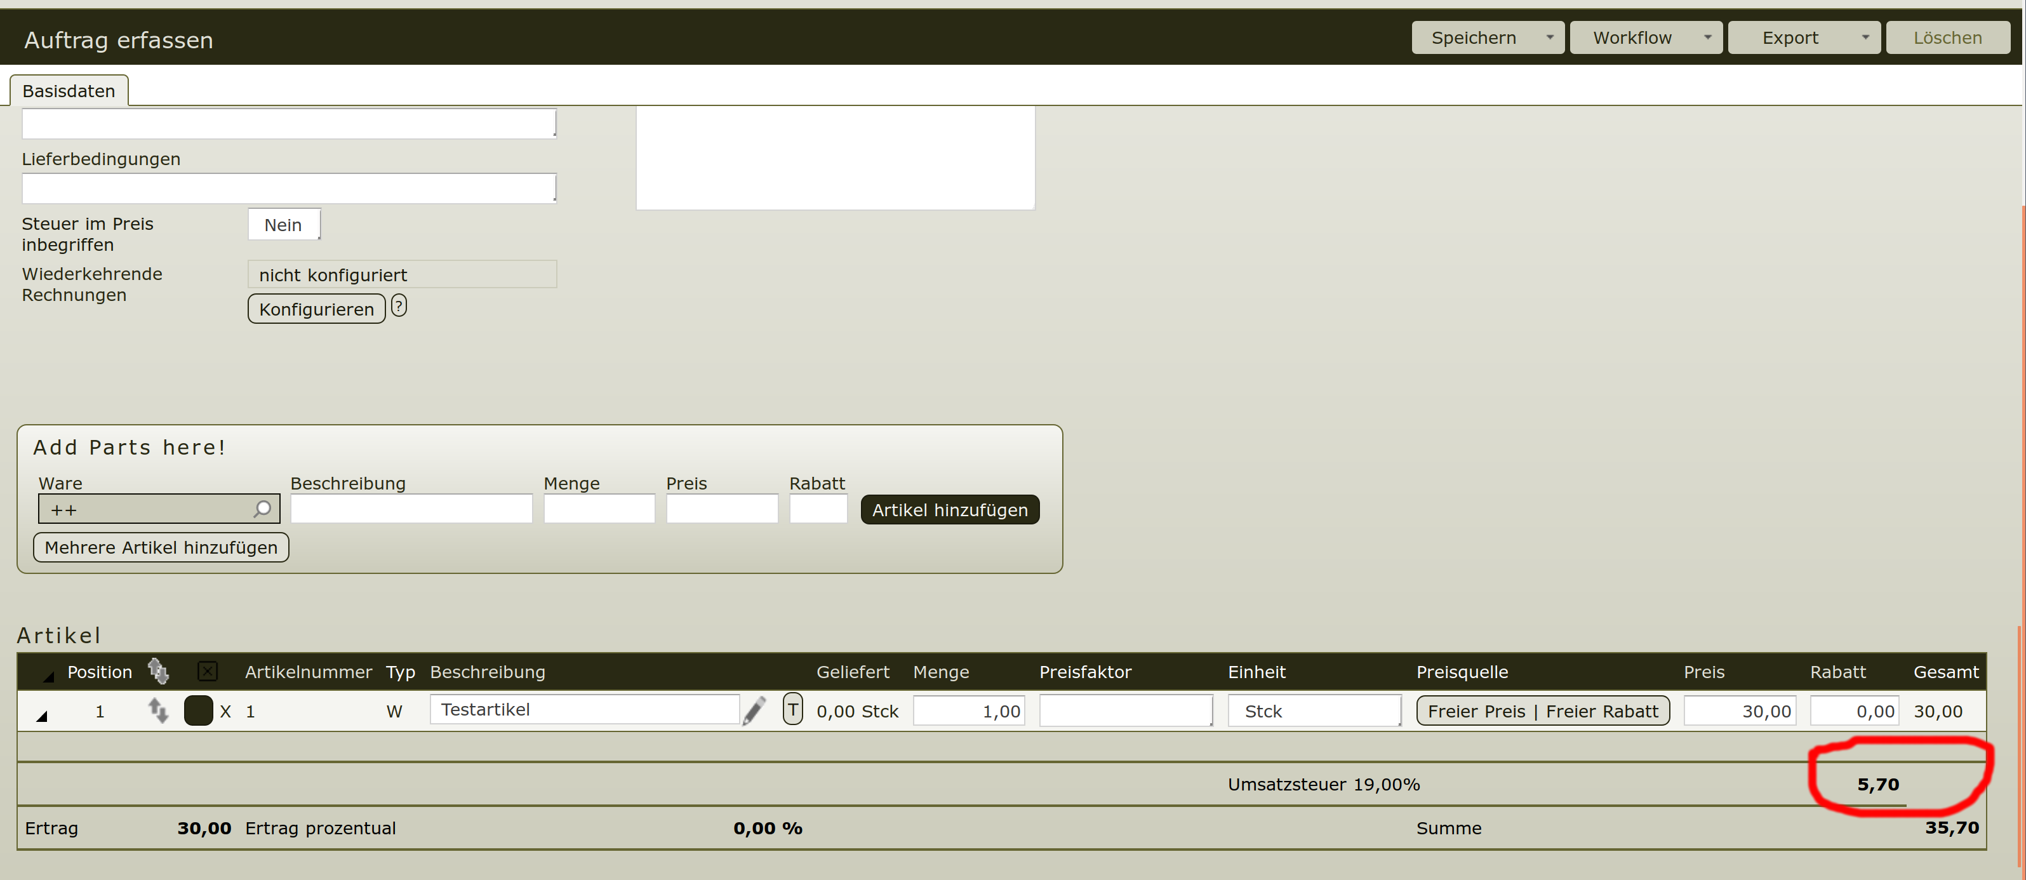Click the magnifier icon in Ware field
Screen dimensions: 2026x880
pos(263,510)
